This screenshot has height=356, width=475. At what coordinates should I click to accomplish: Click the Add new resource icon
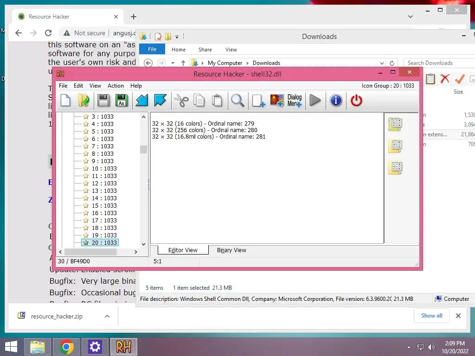click(258, 101)
